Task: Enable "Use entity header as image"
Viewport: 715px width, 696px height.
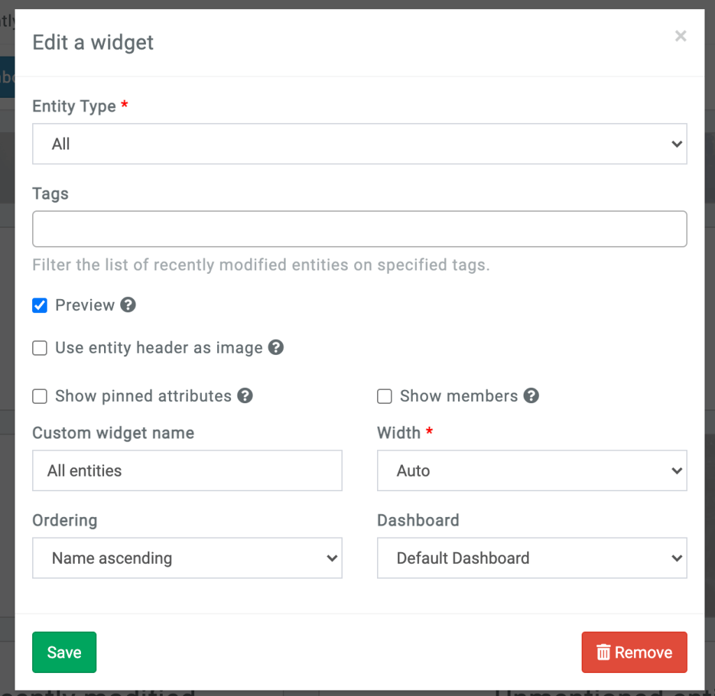Action: 39,347
